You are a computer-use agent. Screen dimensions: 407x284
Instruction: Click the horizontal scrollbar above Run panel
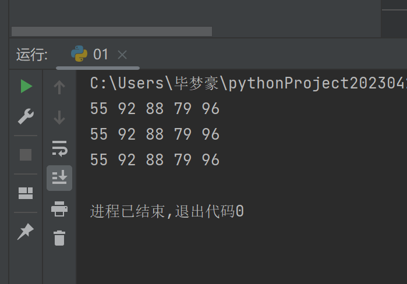click(112, 31)
